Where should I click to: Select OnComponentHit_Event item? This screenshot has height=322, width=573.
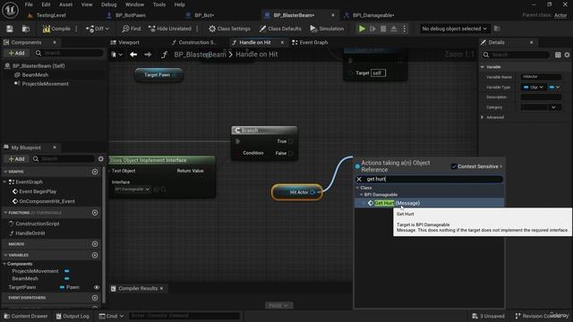click(47, 201)
